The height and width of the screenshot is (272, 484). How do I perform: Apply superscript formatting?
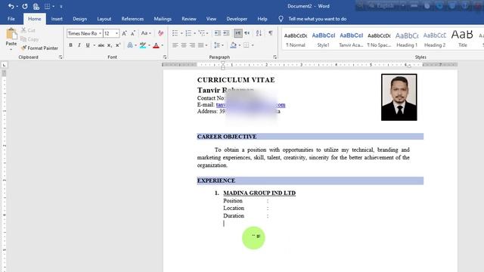click(x=118, y=45)
